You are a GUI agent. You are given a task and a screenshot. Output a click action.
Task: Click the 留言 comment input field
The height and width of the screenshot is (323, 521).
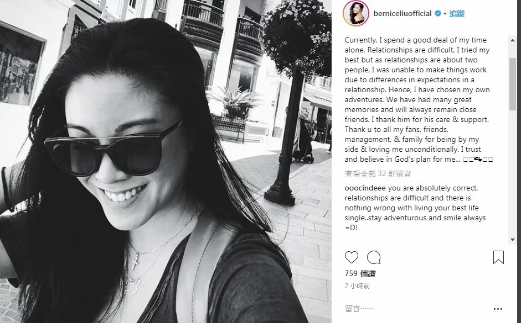pyautogui.click(x=415, y=309)
